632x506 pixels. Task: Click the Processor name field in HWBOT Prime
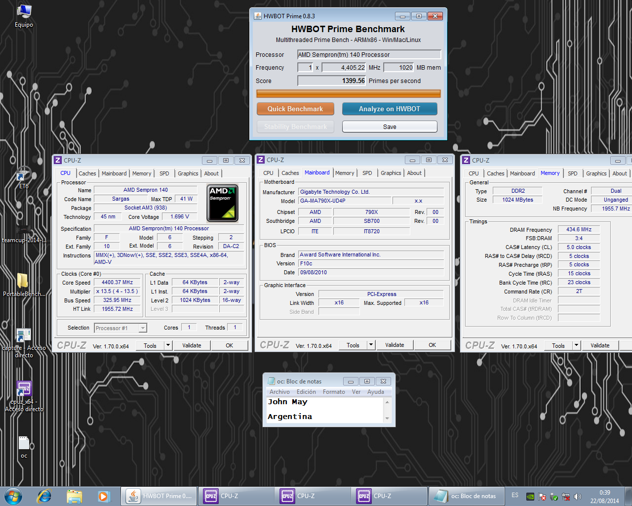pyautogui.click(x=369, y=54)
